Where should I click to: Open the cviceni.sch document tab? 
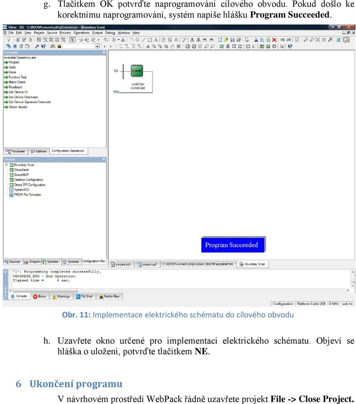coord(121,264)
